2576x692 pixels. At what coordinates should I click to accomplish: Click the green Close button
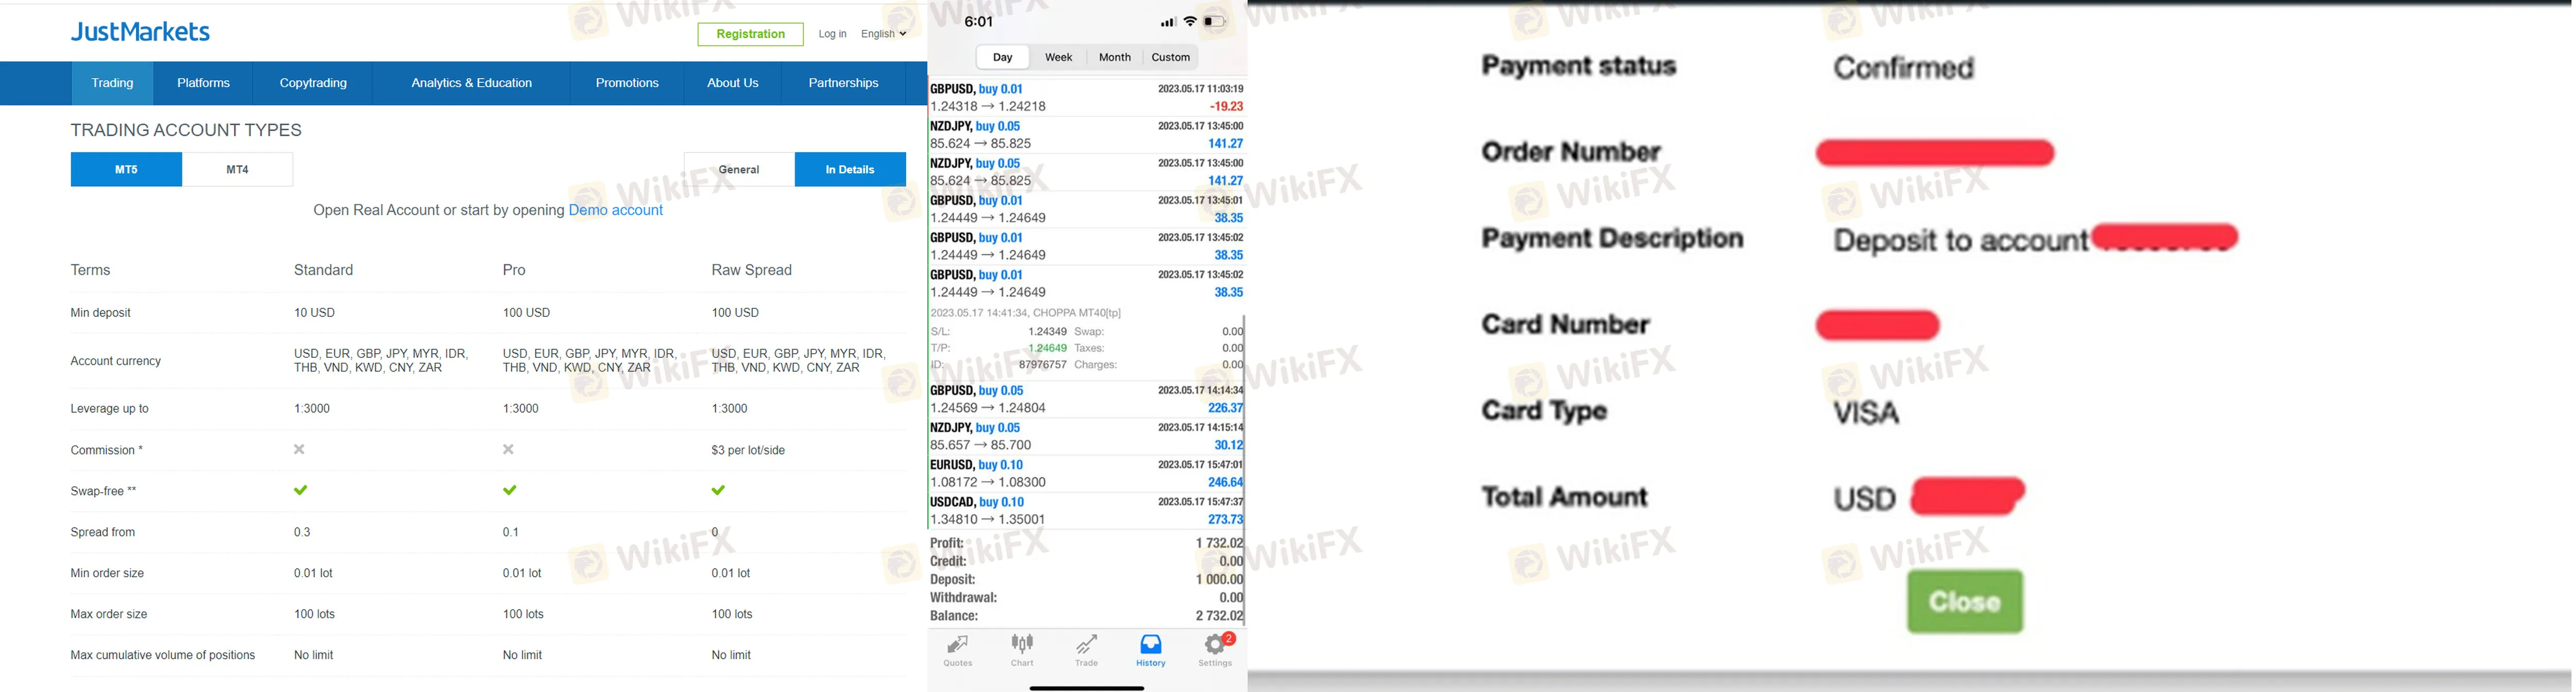click(x=1965, y=602)
